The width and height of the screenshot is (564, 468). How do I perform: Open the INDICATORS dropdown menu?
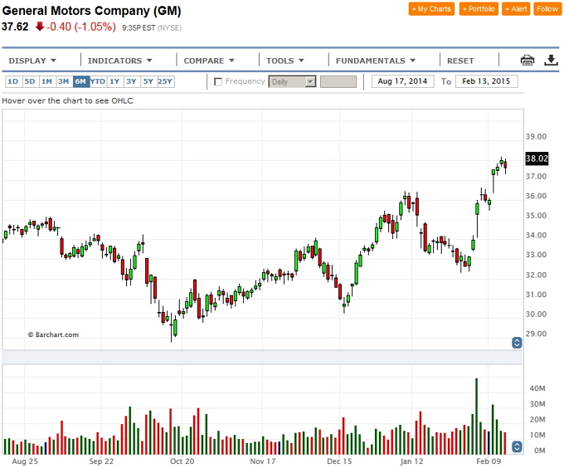point(119,61)
